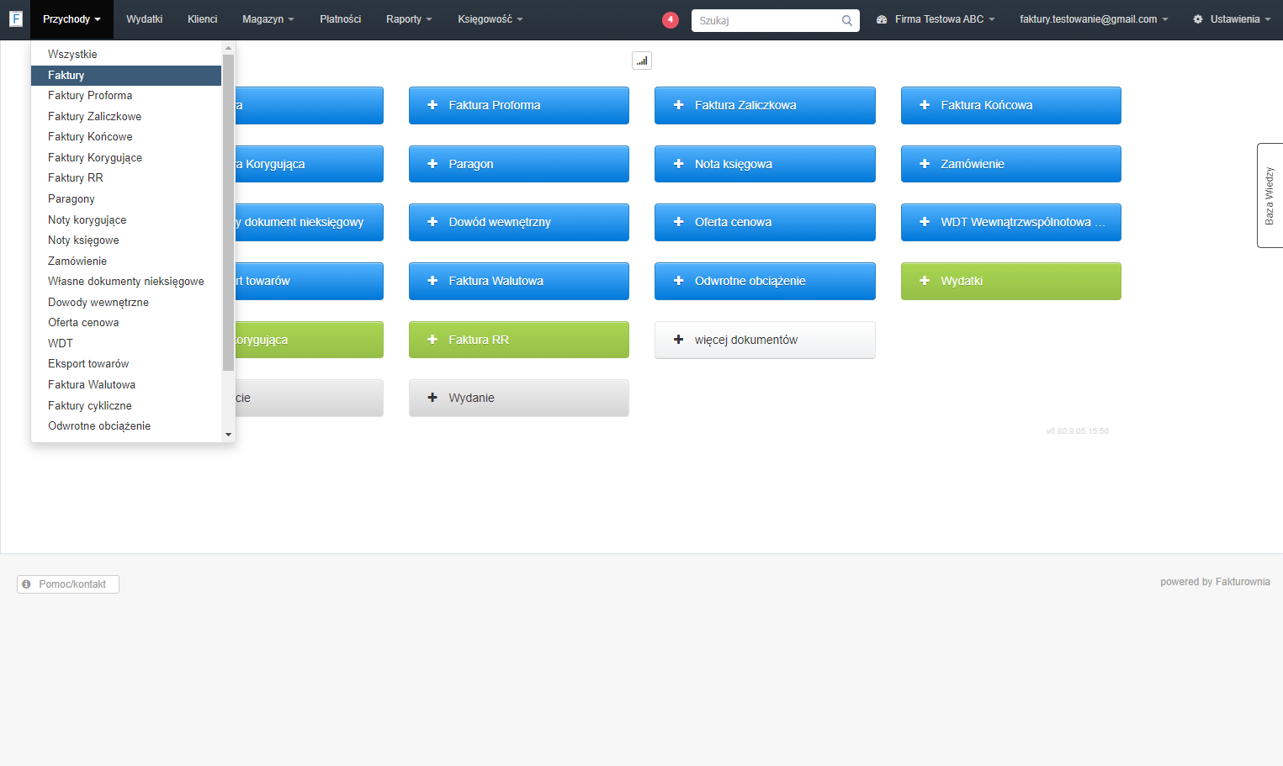
Task: Click plus icon on Zamówienie button
Action: tap(925, 164)
